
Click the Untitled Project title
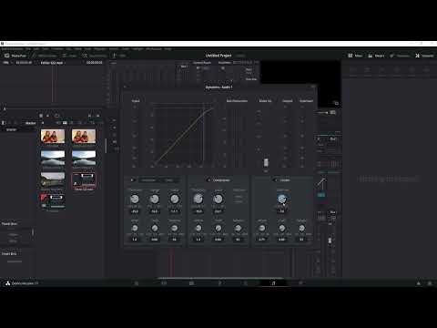tap(218, 56)
